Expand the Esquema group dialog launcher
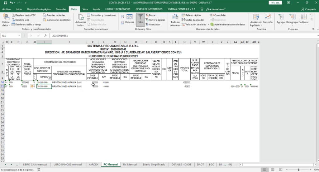The height and width of the screenshot is (172, 319). click(x=313, y=29)
